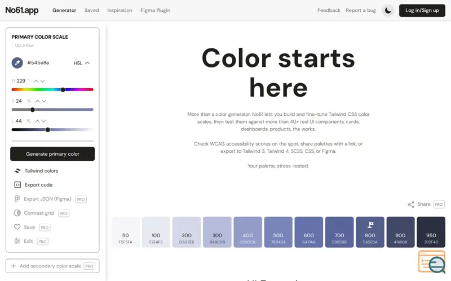451x281 pixels.
Task: Decrease saturation with down chevron
Action: (x=44, y=101)
